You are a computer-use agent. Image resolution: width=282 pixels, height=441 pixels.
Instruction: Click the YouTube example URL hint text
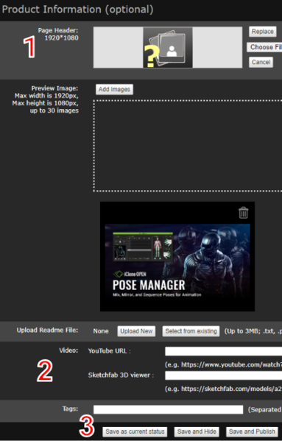click(223, 364)
